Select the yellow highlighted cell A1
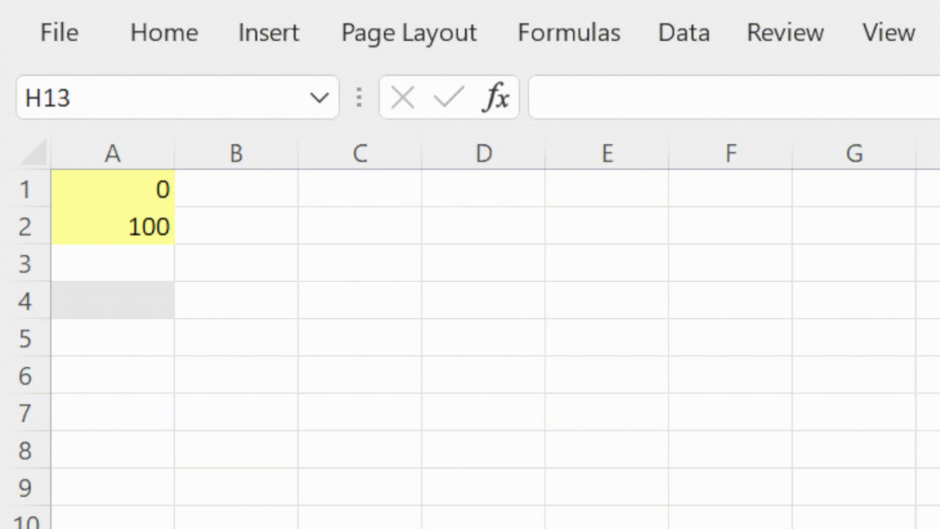This screenshot has height=529, width=940. click(x=113, y=190)
